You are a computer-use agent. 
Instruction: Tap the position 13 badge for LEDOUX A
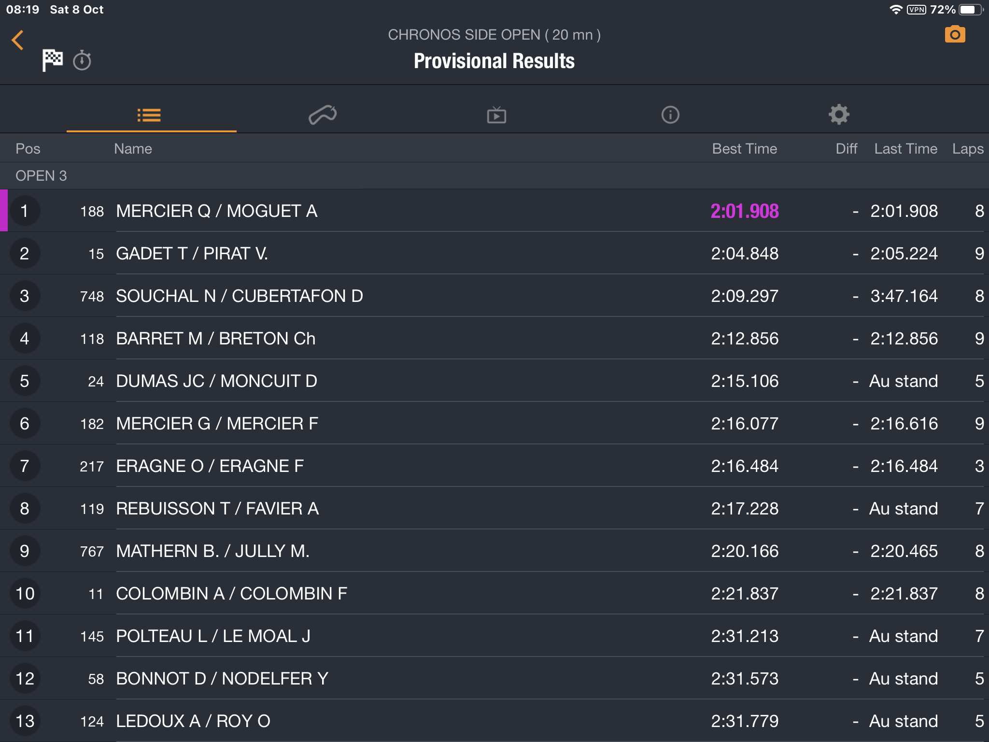pyautogui.click(x=25, y=721)
